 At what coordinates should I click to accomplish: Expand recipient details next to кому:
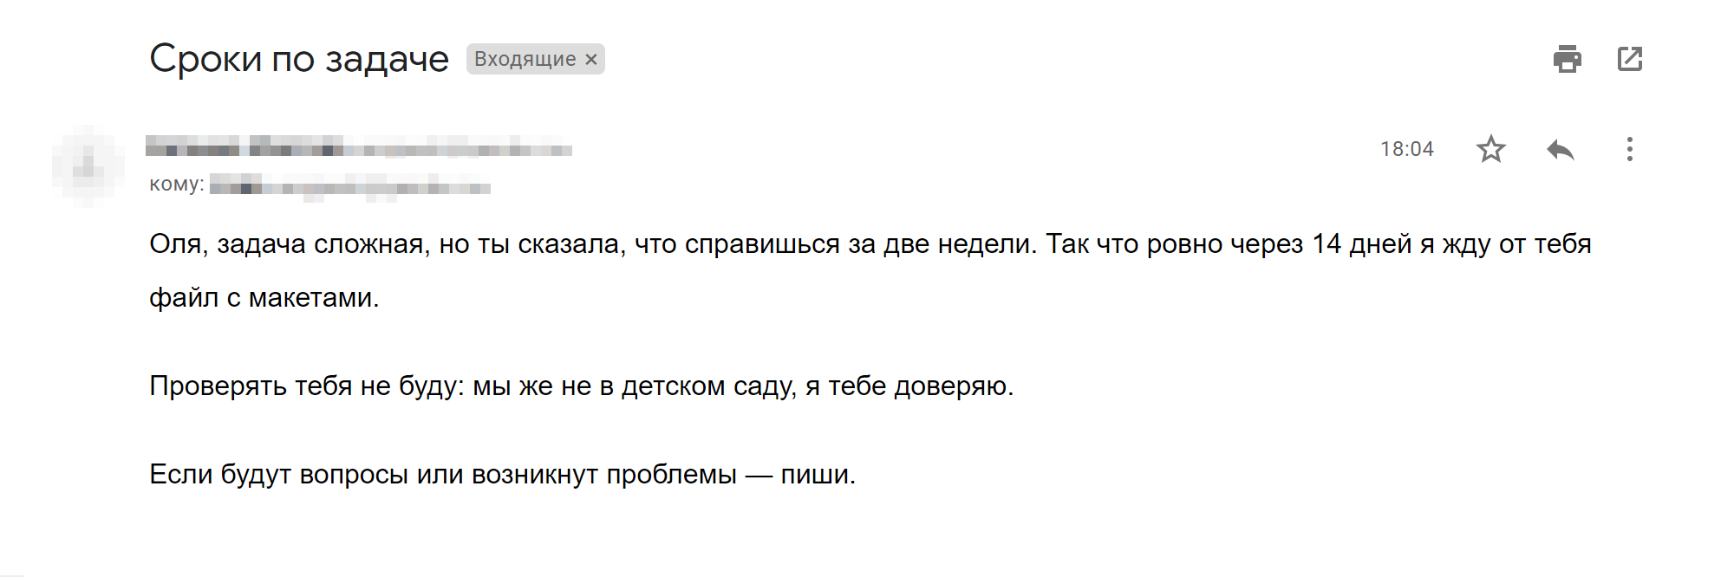[x=350, y=185]
